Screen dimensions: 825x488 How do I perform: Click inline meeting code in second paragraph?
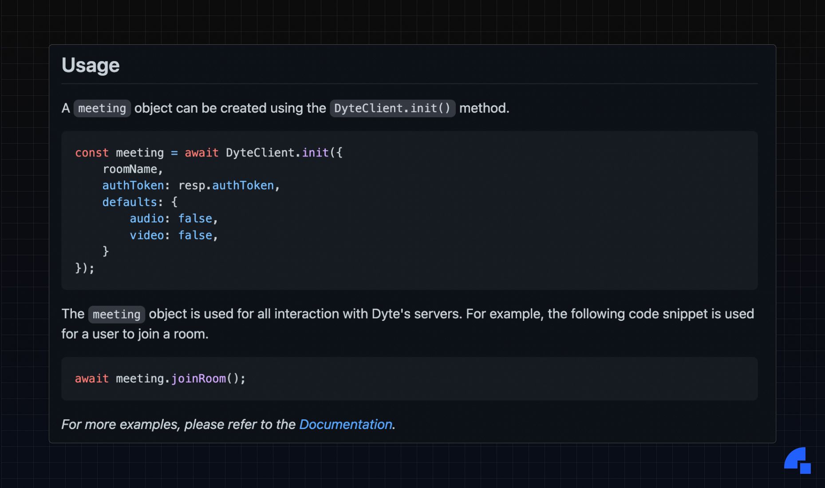pyautogui.click(x=117, y=314)
